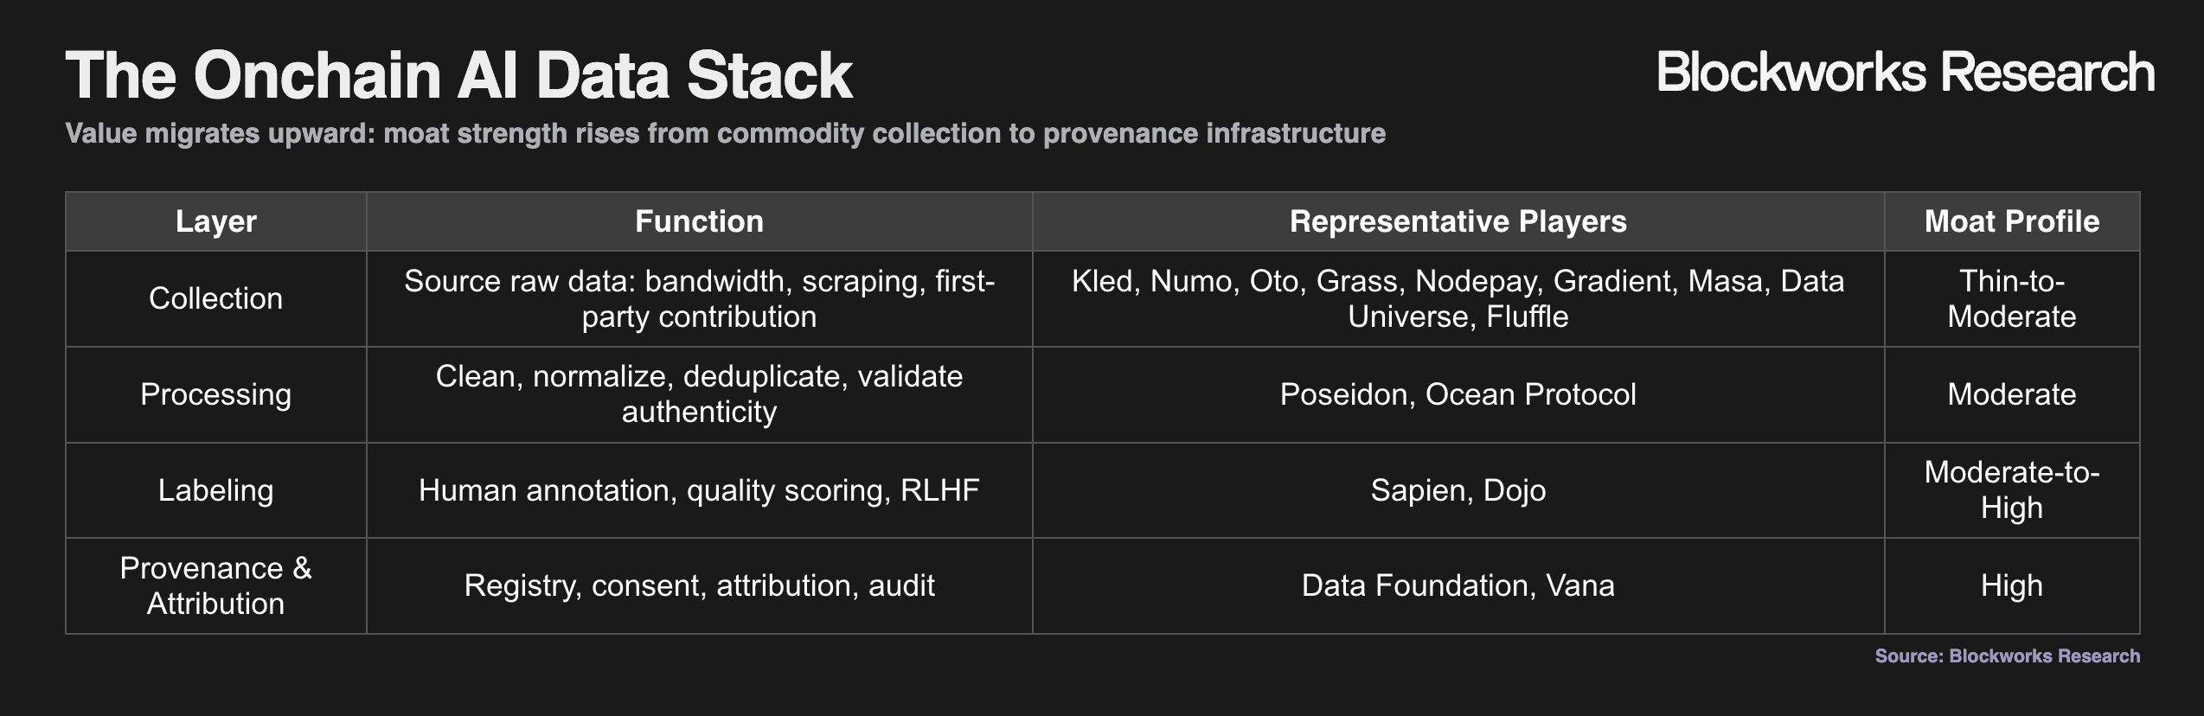Click the Thin-to-Moderate moat cell
The height and width of the screenshot is (716, 2204).
pyautogui.click(x=2012, y=298)
